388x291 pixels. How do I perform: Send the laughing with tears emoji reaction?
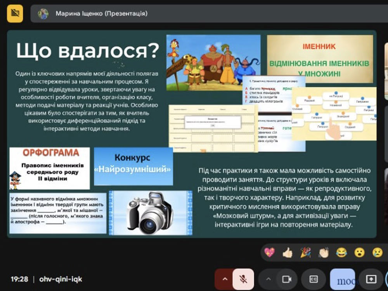click(x=341, y=253)
